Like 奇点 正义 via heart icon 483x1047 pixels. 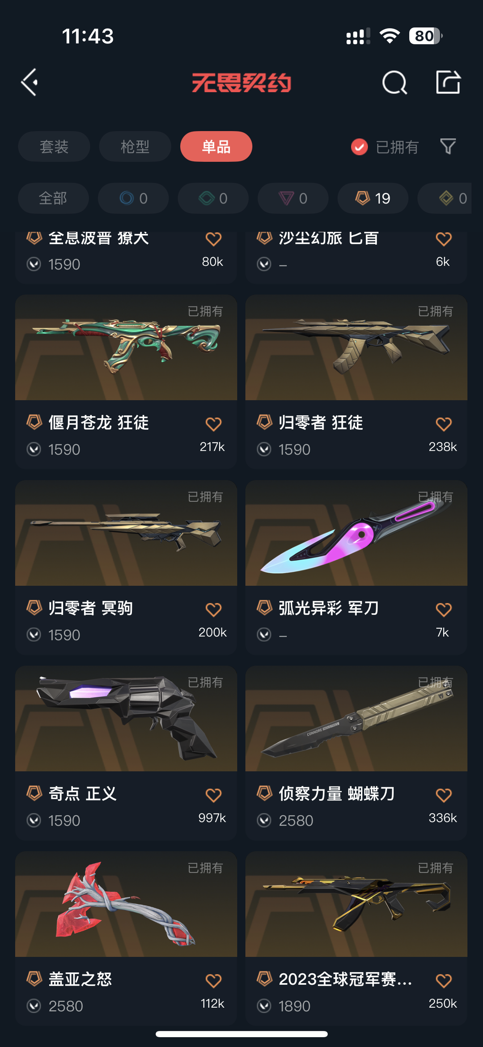(213, 795)
